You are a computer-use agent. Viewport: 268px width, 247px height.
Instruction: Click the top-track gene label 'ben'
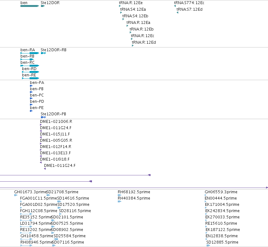24,3
